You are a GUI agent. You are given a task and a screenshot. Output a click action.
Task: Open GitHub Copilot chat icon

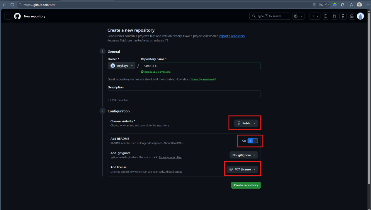[x=296, y=16]
